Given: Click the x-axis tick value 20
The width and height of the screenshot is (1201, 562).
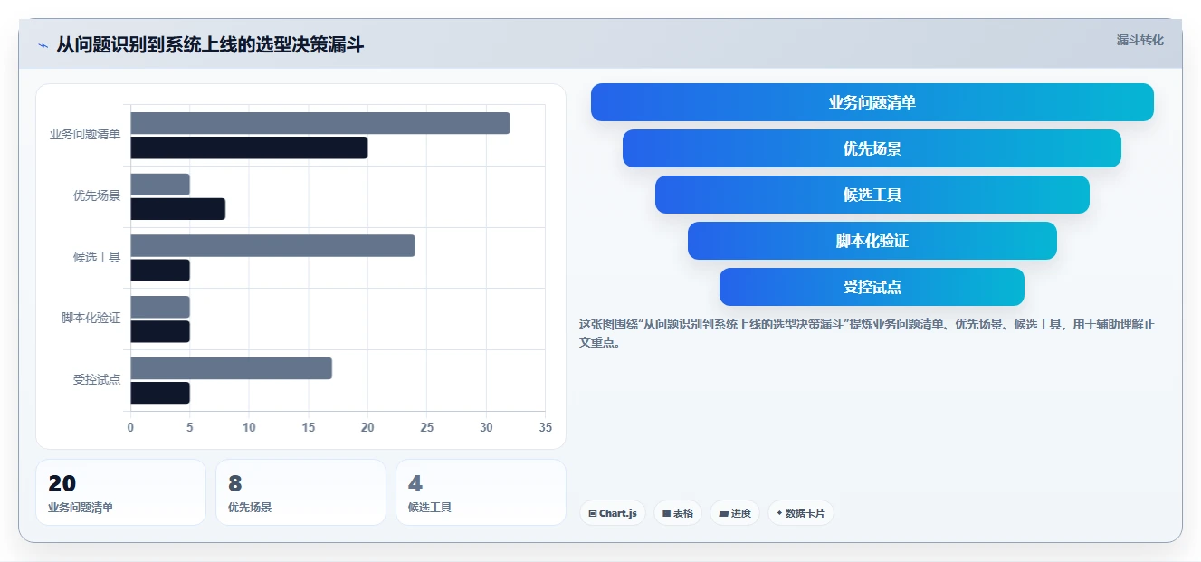Looking at the screenshot, I should 367,427.
